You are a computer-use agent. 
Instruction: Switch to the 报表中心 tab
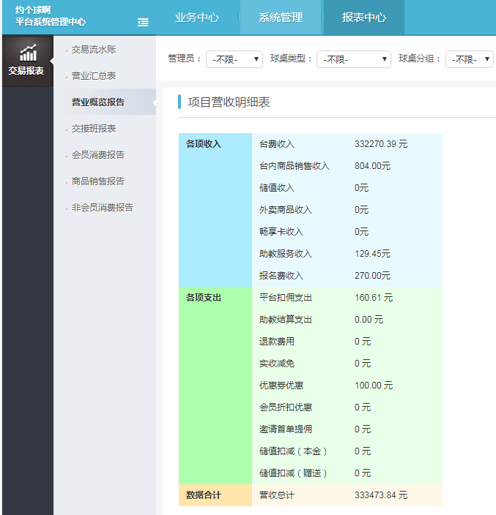pos(364,18)
